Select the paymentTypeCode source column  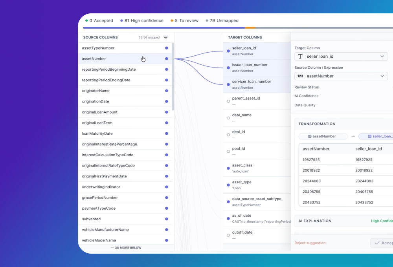click(x=125, y=208)
